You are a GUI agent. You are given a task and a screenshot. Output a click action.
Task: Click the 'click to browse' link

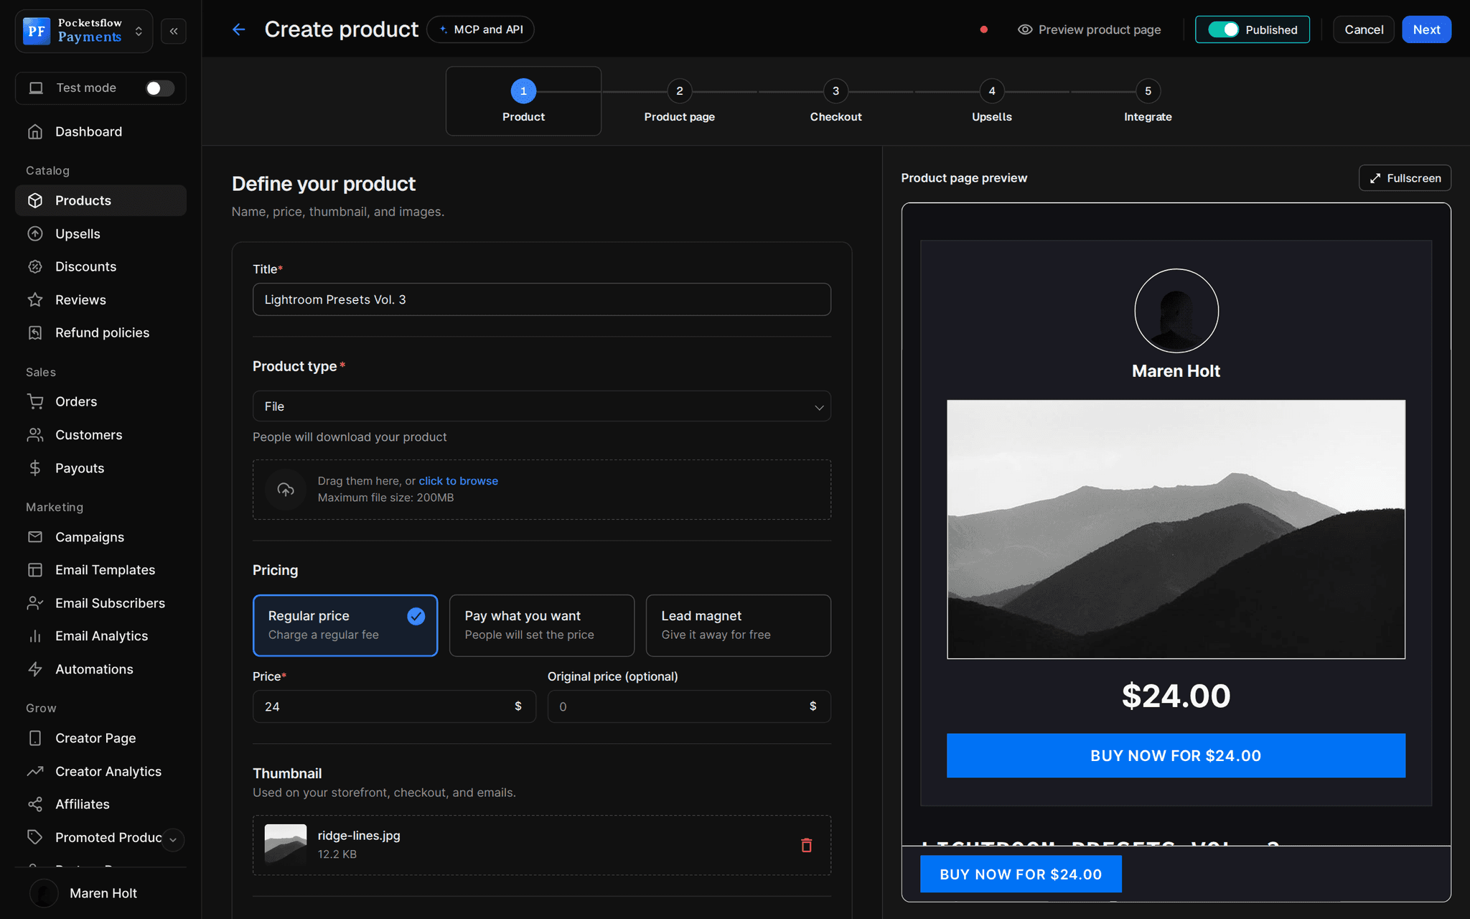click(x=458, y=481)
